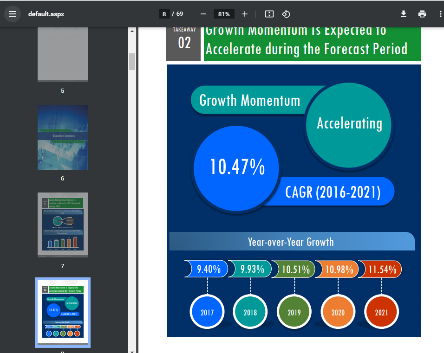The height and width of the screenshot is (353, 444).
Task: Click the fit to page icon
Action: click(x=269, y=14)
